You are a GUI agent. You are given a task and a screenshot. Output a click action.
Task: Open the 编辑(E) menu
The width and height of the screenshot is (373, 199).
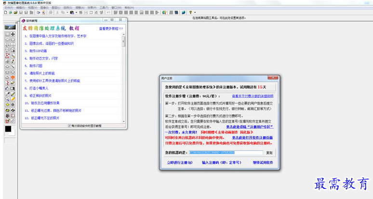[x=21, y=8]
